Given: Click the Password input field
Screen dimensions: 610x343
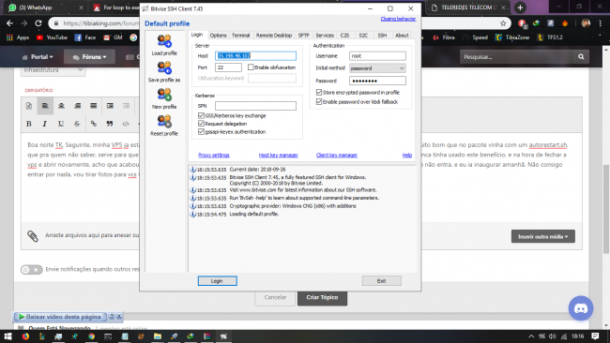Looking at the screenshot, I should [377, 81].
